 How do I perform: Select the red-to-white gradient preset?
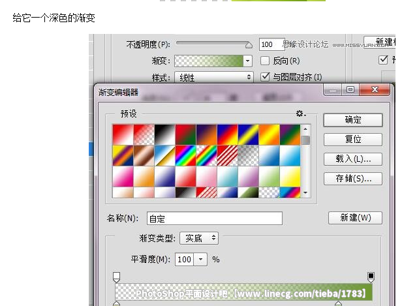pos(123,135)
